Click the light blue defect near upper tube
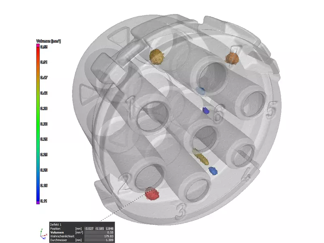Viewport: 324px width, 243px height. pos(200,90)
